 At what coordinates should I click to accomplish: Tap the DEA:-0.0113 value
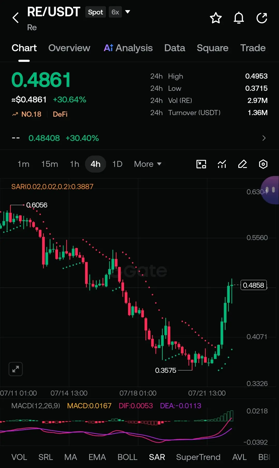(181, 406)
